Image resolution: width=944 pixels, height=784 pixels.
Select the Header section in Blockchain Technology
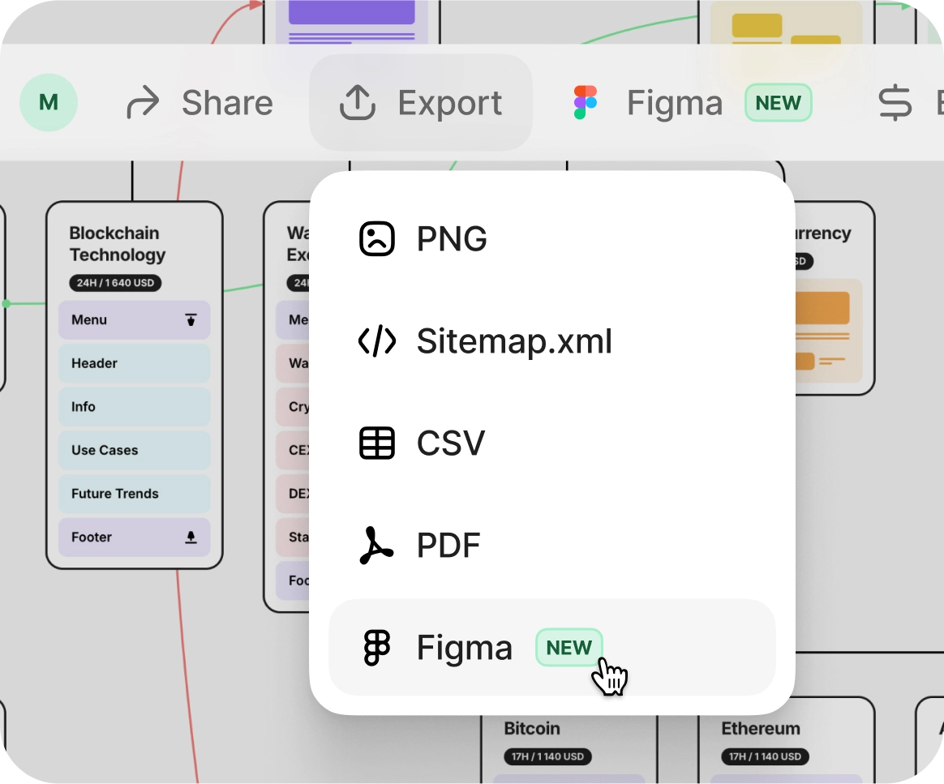point(134,363)
